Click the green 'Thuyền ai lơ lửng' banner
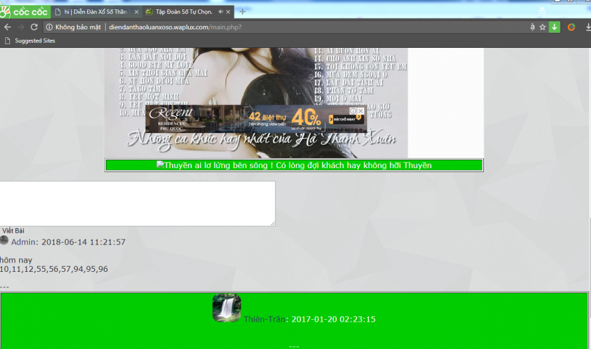The height and width of the screenshot is (349, 591). [294, 166]
